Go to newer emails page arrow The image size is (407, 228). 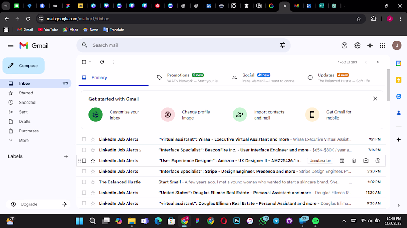(x=366, y=62)
